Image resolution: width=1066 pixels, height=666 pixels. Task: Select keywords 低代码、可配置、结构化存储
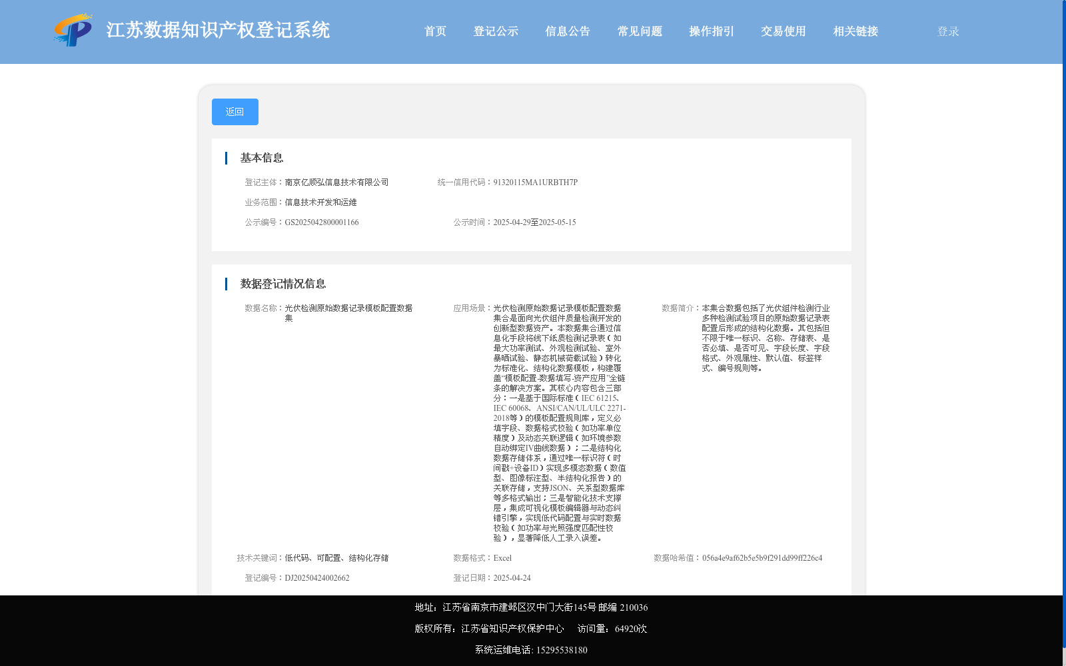click(x=336, y=558)
